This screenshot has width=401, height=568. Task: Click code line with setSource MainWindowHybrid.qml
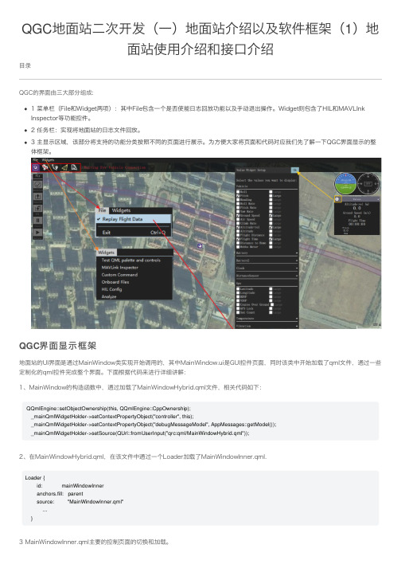tap(140, 433)
